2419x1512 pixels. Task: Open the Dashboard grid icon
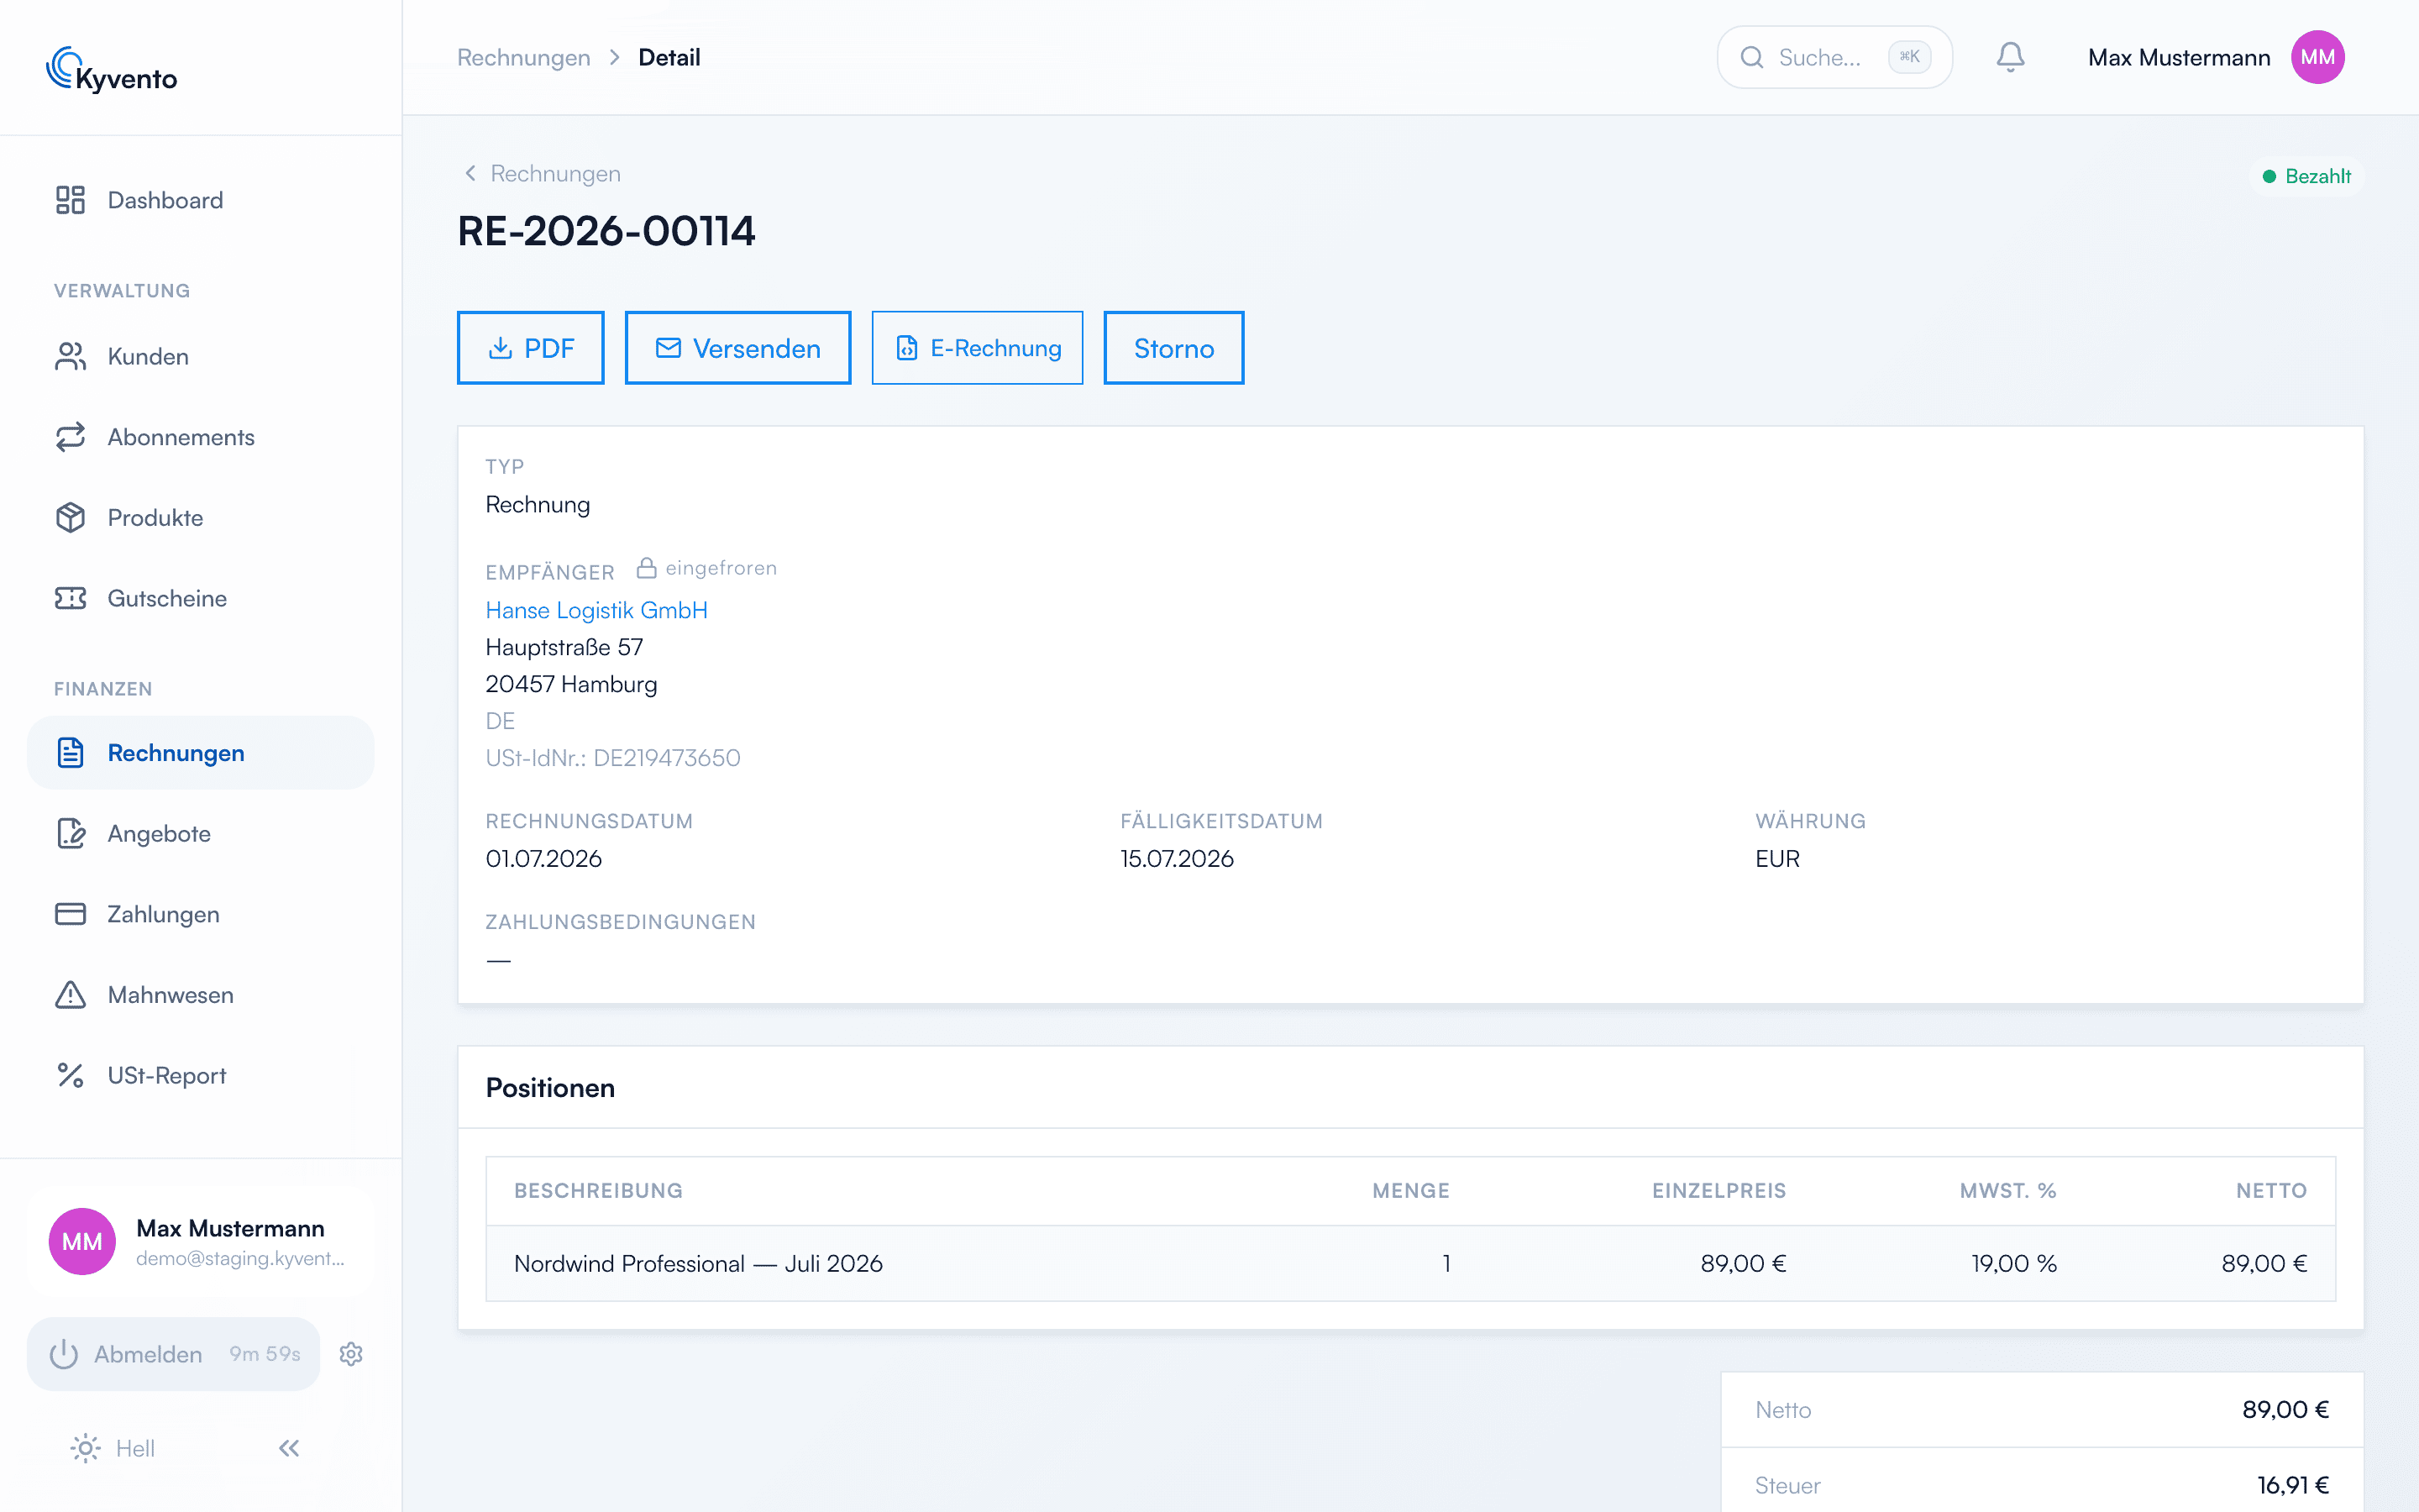pyautogui.click(x=70, y=200)
